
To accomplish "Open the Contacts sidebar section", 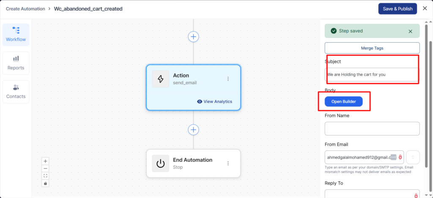I will click(16, 91).
